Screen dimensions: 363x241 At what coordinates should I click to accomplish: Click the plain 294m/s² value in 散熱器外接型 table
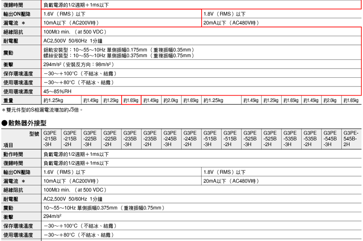click(x=52, y=216)
